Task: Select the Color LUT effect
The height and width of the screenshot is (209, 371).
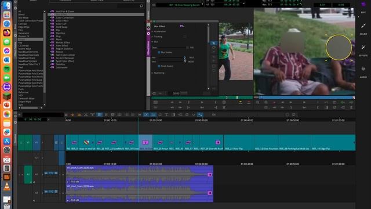Action: (x=61, y=24)
